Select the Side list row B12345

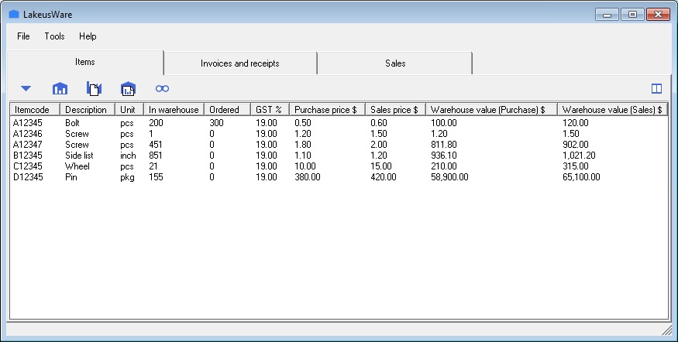click(x=79, y=156)
